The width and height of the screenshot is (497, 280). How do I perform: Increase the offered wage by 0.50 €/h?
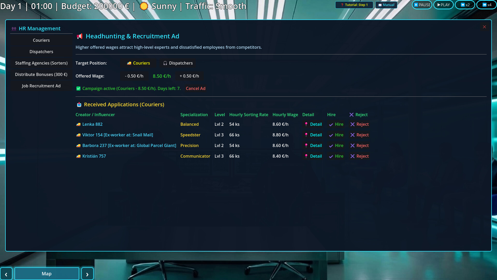pos(189,76)
